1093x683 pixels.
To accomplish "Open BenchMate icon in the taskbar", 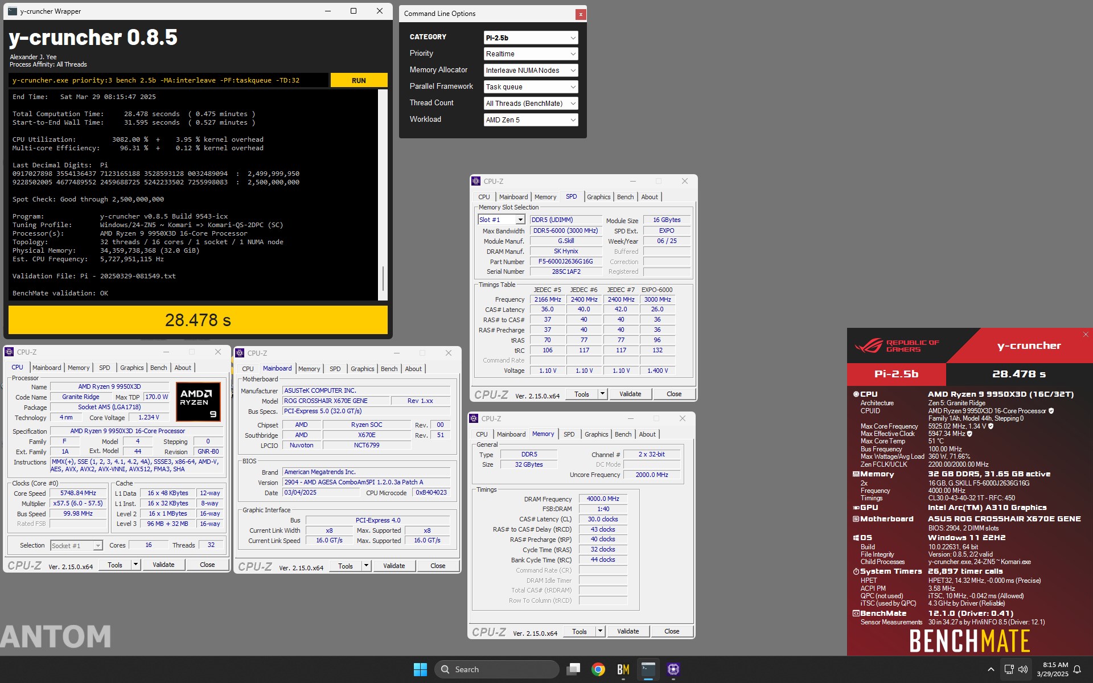I will (623, 669).
